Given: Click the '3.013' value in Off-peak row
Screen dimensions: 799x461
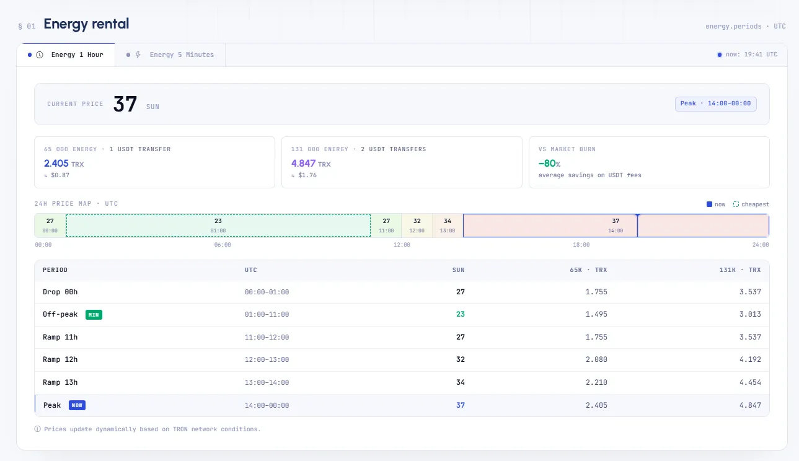Looking at the screenshot, I should tap(750, 315).
